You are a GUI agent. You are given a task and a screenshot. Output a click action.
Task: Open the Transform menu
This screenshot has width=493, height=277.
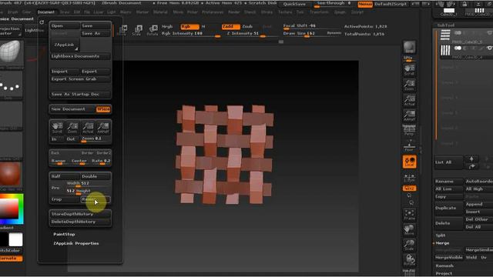[x=319, y=12]
